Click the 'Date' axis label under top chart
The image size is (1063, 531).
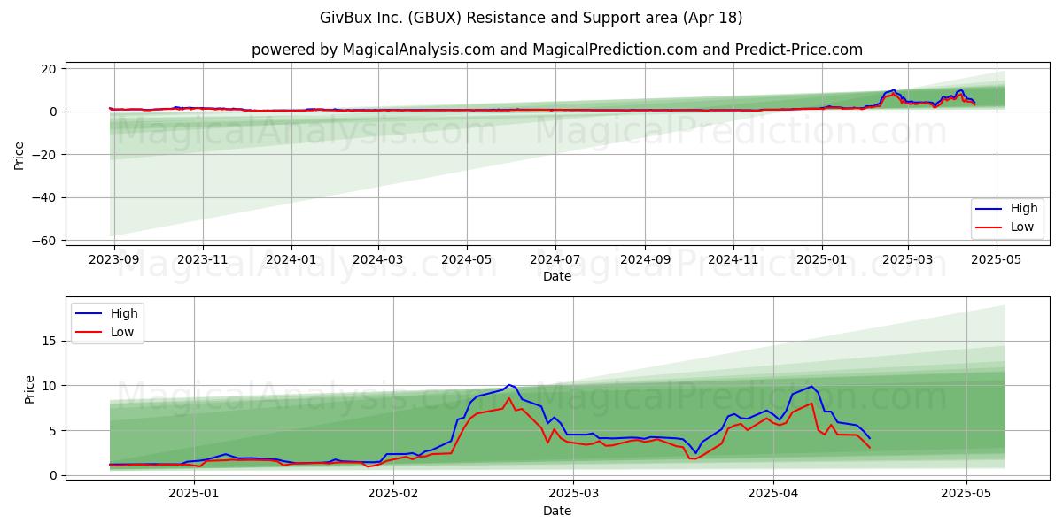pyautogui.click(x=557, y=276)
